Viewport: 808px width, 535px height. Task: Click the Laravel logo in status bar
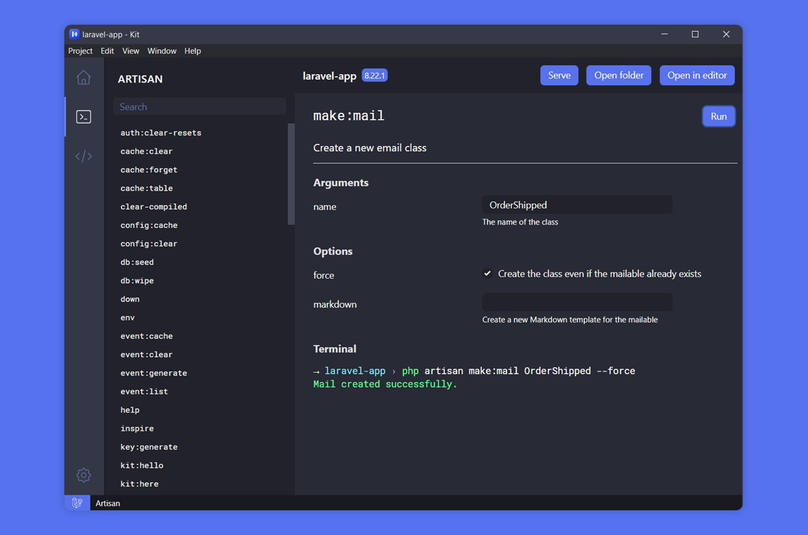[77, 503]
